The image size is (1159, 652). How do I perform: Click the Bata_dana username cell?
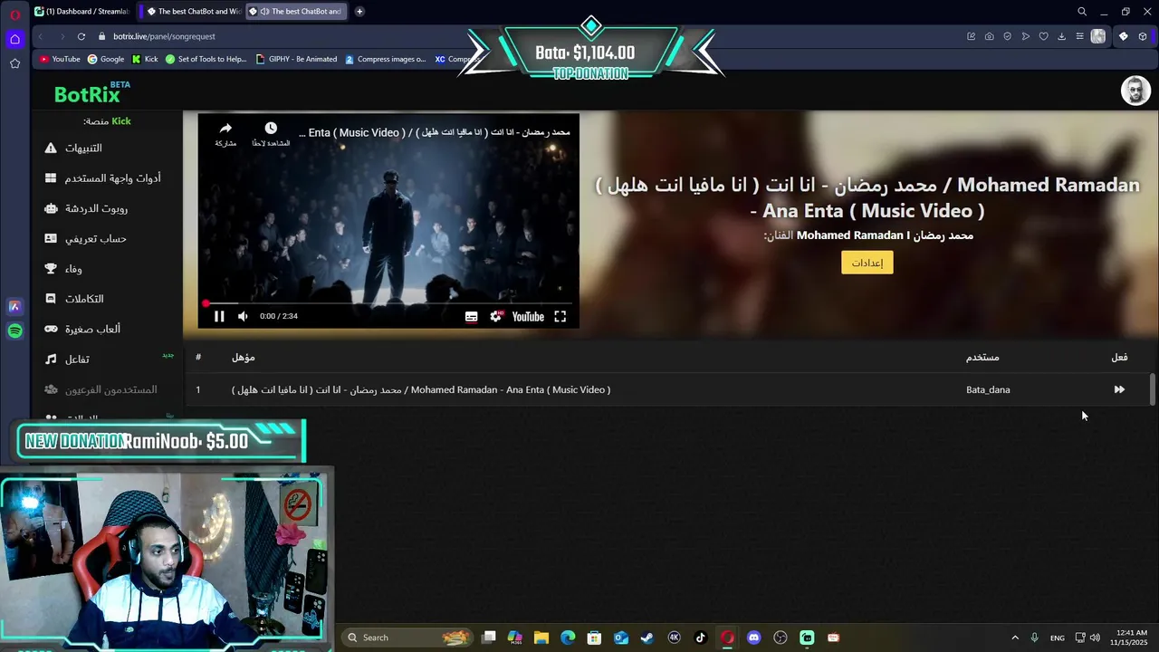pyautogui.click(x=988, y=389)
